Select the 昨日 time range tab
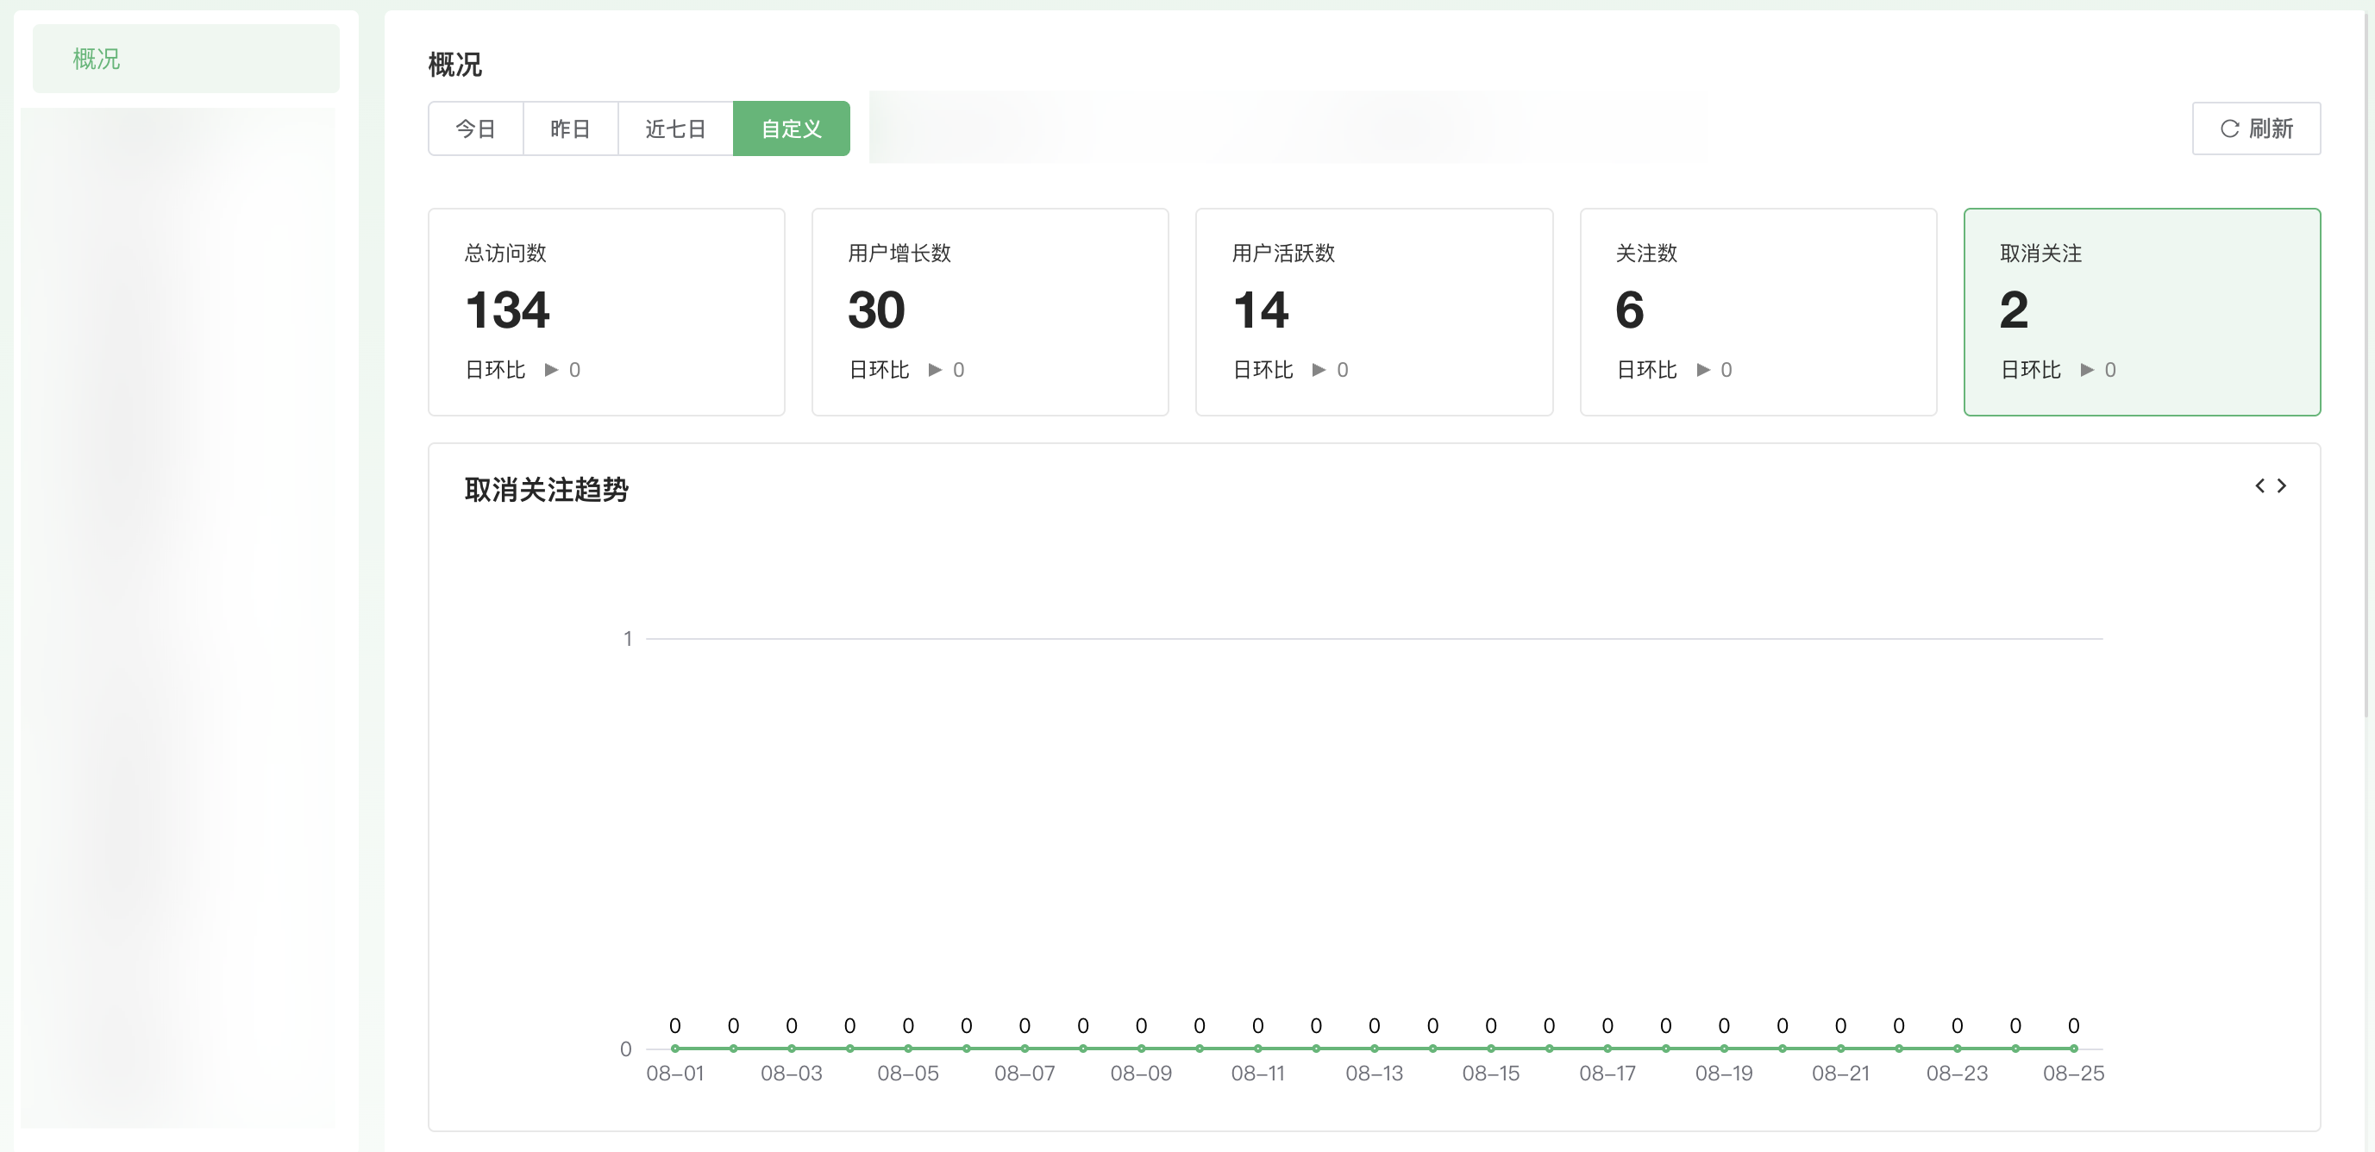 pyautogui.click(x=570, y=129)
